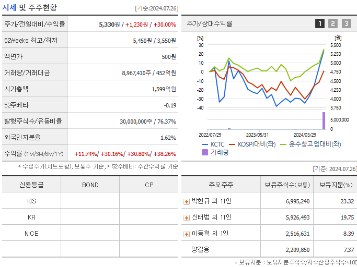This screenshot has width=357, height=267.
Task: Click the 7.37 ownership percent cell
Action: point(349,250)
